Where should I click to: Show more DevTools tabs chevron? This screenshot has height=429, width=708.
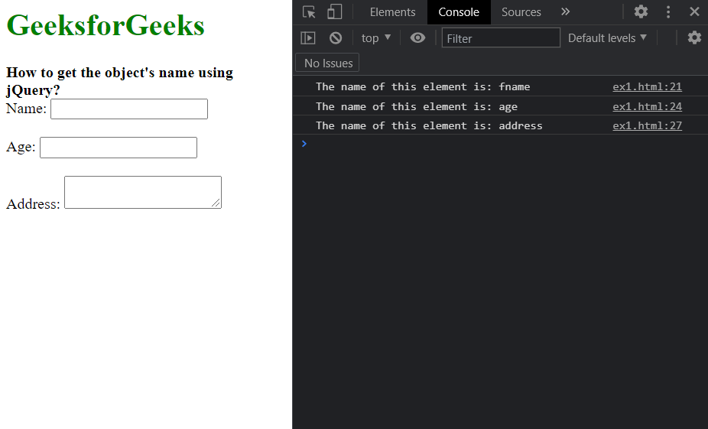point(565,11)
